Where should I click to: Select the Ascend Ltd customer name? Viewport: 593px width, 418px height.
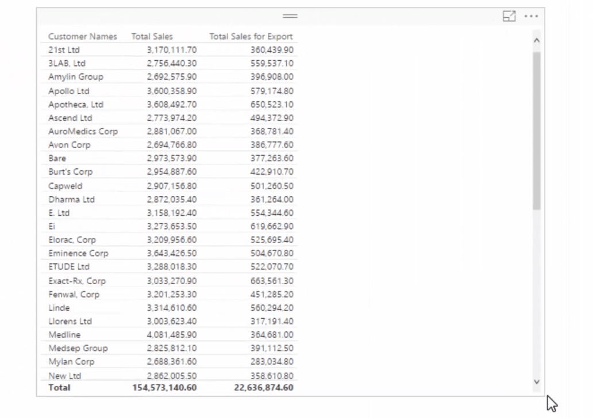(x=70, y=118)
